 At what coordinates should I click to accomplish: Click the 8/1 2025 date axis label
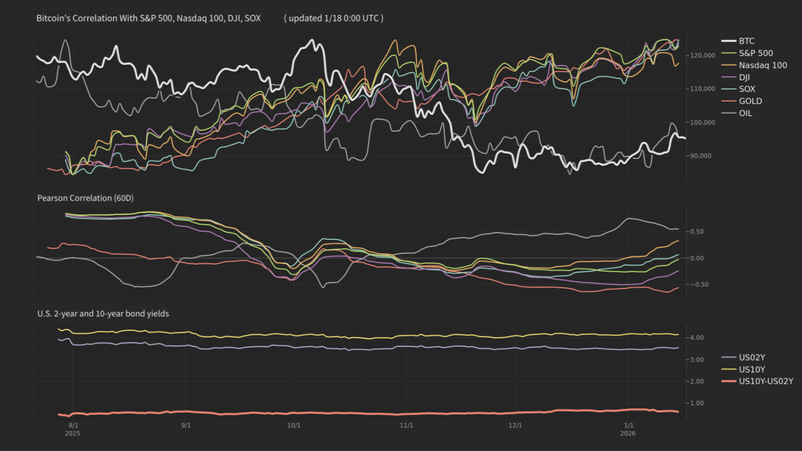point(73,429)
